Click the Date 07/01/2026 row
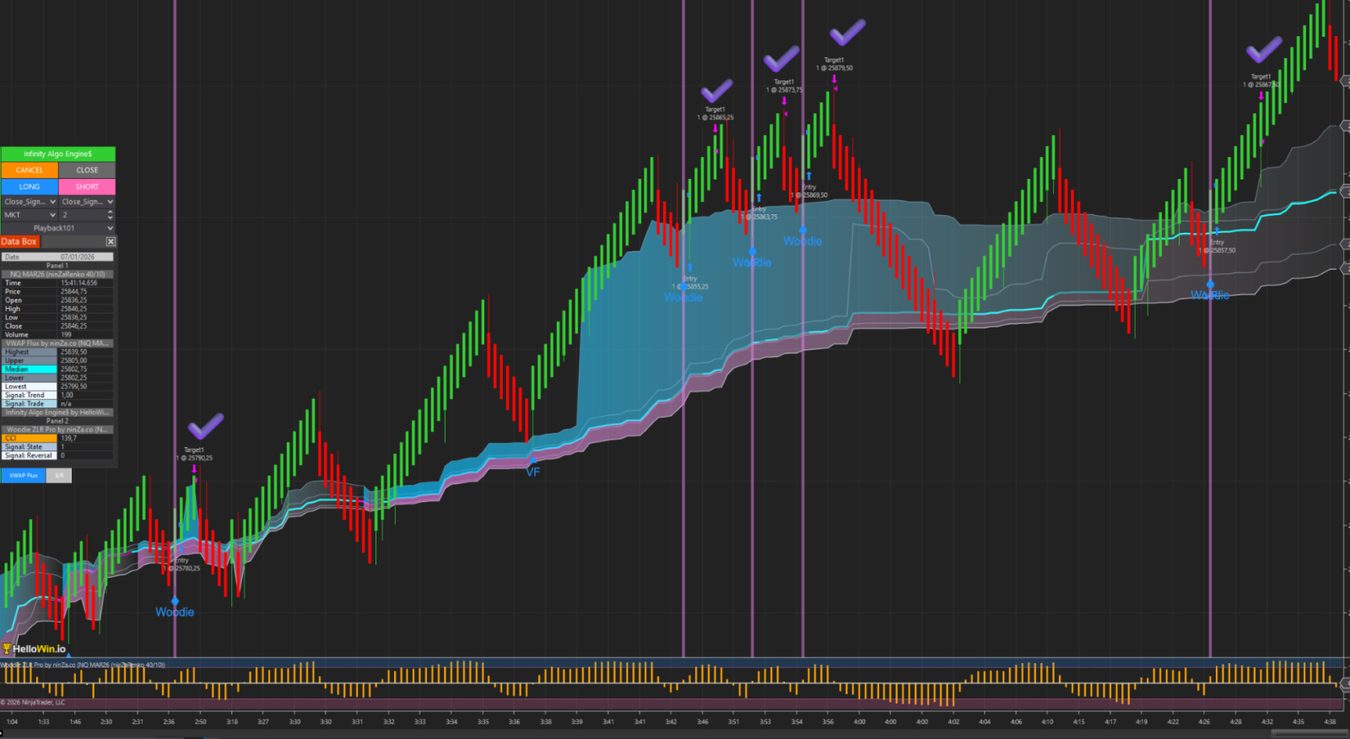The width and height of the screenshot is (1350, 739). point(57,256)
